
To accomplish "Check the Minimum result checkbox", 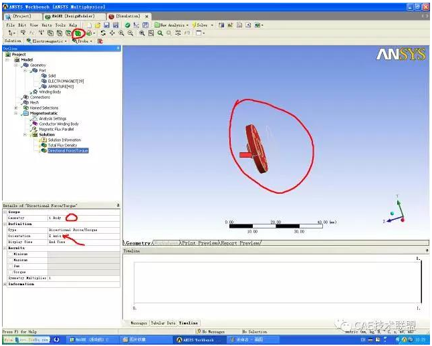I will click(x=11, y=254).
